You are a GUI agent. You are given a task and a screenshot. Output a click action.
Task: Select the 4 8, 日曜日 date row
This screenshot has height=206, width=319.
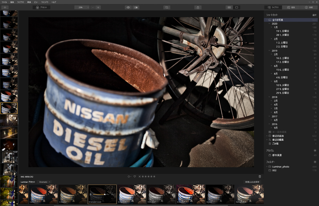click(x=292, y=78)
